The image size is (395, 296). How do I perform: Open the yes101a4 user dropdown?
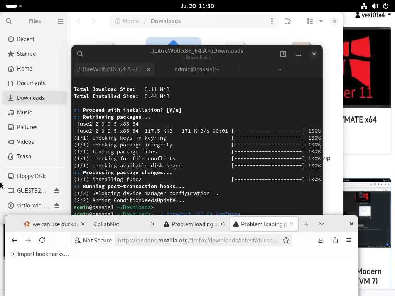(x=373, y=15)
